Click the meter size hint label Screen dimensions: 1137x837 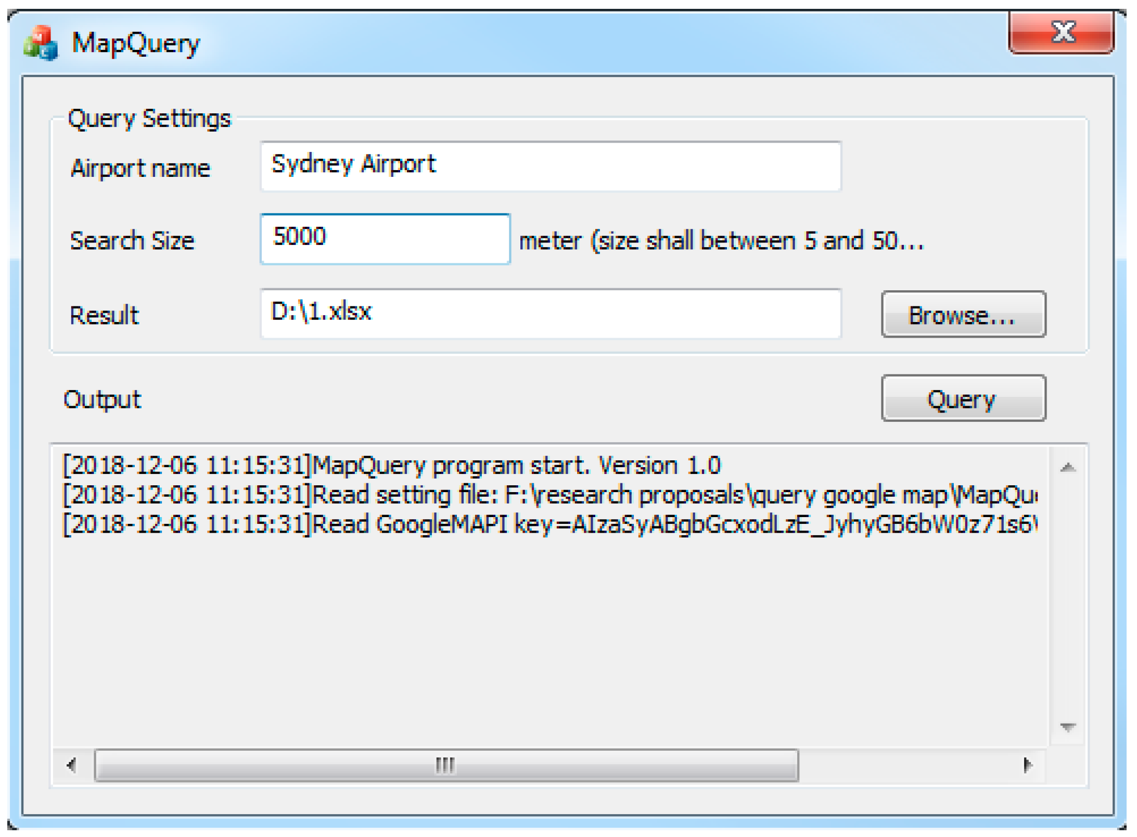pyautogui.click(x=721, y=241)
